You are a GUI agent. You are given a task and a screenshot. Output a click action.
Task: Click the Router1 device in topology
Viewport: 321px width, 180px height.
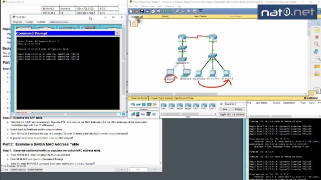point(213,37)
